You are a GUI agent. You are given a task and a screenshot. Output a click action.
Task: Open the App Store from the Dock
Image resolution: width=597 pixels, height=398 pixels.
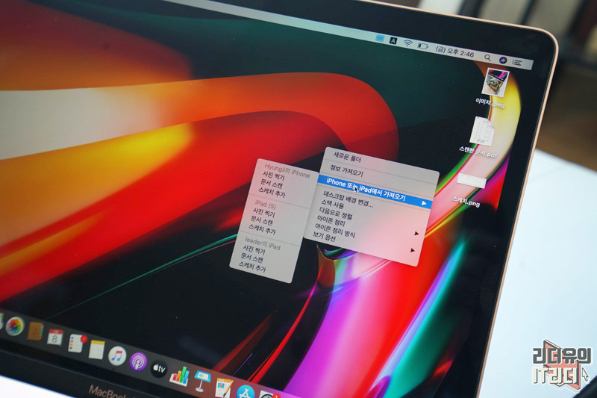pyautogui.click(x=246, y=392)
